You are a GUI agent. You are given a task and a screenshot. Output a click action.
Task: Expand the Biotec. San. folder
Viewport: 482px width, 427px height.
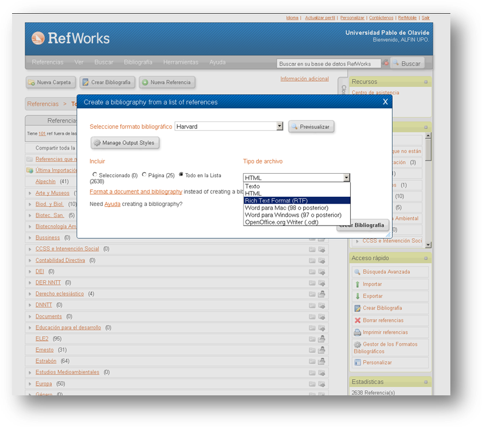point(30,215)
